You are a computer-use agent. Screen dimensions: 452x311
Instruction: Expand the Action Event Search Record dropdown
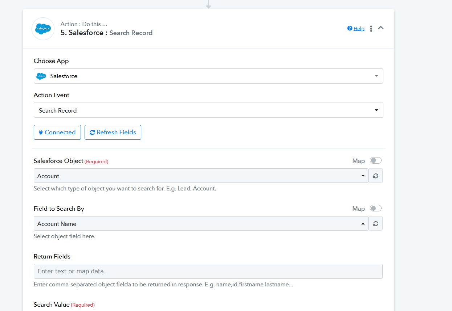376,110
